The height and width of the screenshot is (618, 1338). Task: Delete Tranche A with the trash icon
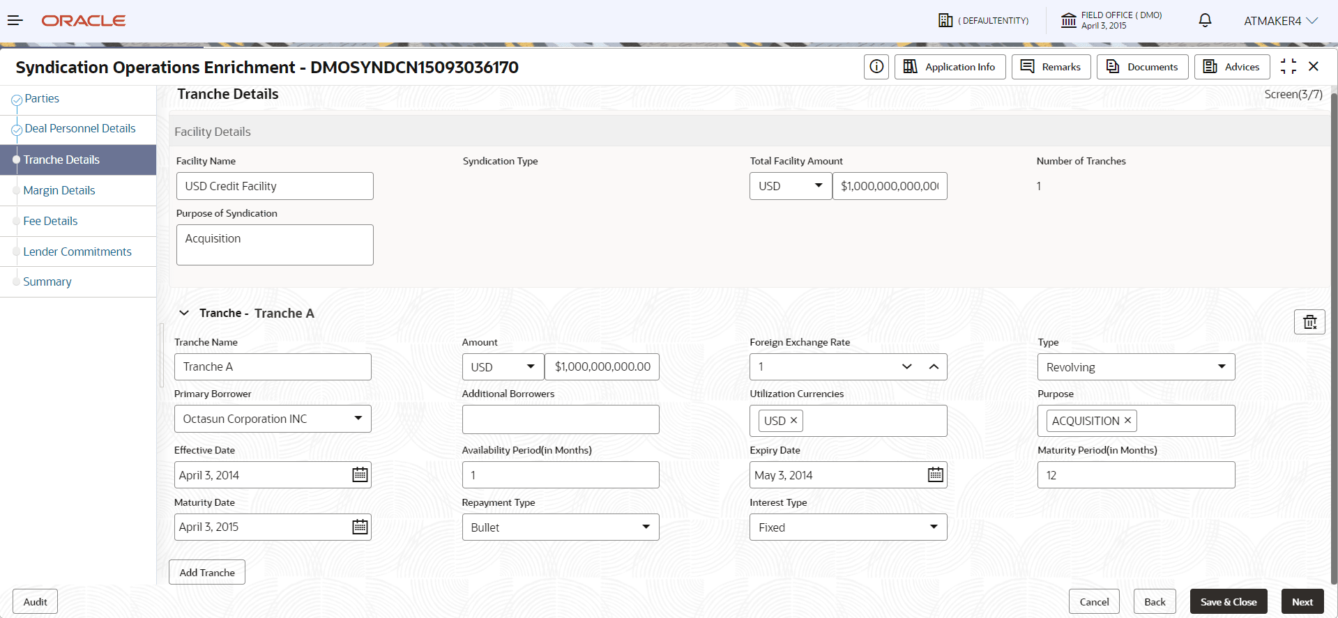pyautogui.click(x=1309, y=322)
